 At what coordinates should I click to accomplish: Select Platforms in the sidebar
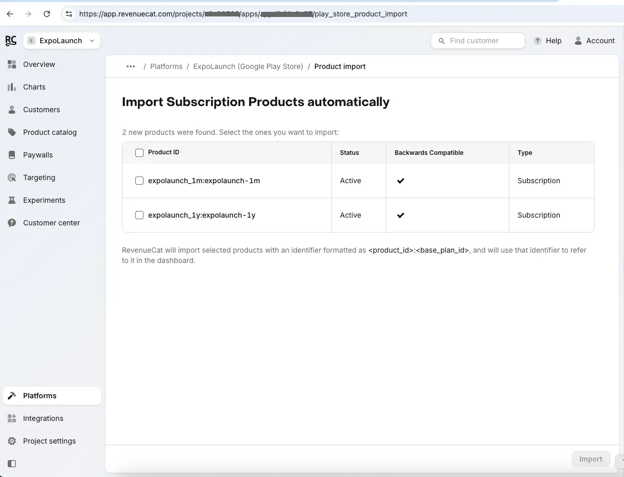pyautogui.click(x=52, y=396)
